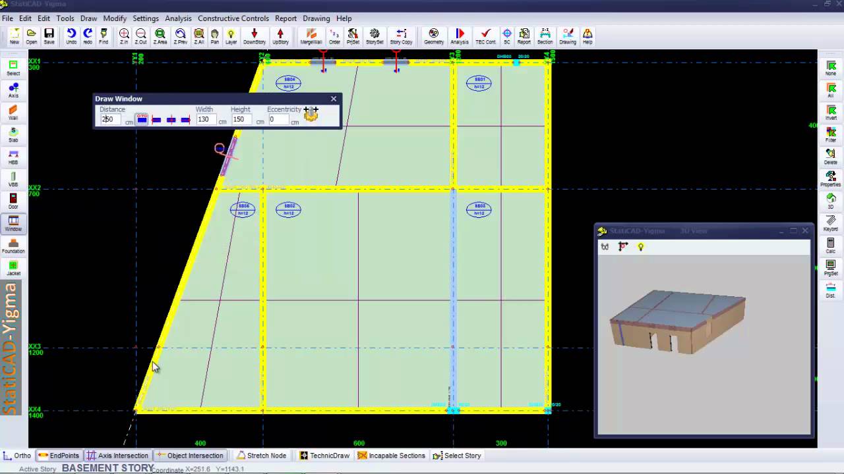Click the Height input field

click(242, 120)
